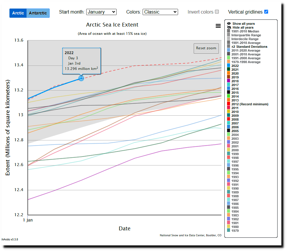The image size is (287, 251).
Task: Click the National Snow and Ice Data Center credit
Action: (x=190, y=235)
